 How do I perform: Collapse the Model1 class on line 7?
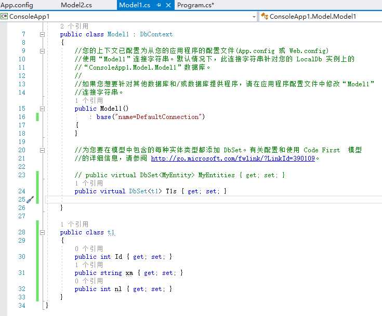coord(42,34)
